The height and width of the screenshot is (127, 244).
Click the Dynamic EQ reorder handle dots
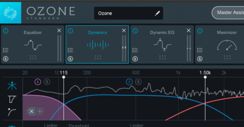tap(163, 57)
